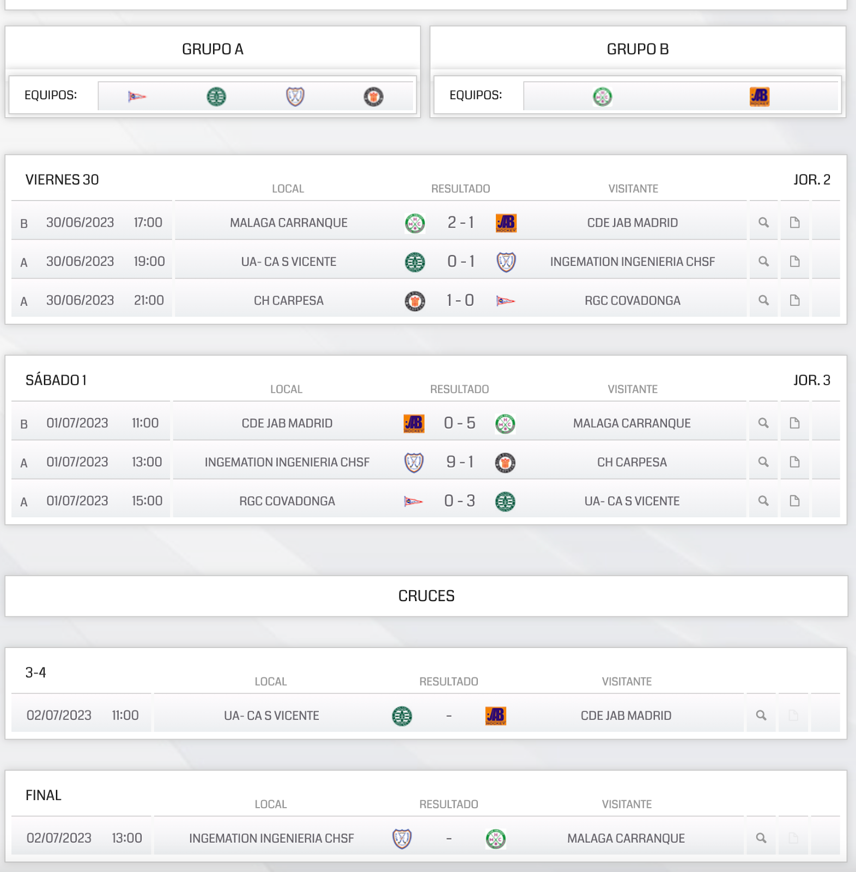Click INGEMATION INGENIERIA CHSF in Final row

271,838
